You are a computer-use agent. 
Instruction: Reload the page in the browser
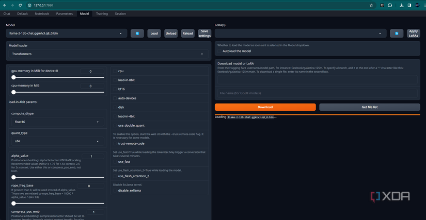pos(21,5)
